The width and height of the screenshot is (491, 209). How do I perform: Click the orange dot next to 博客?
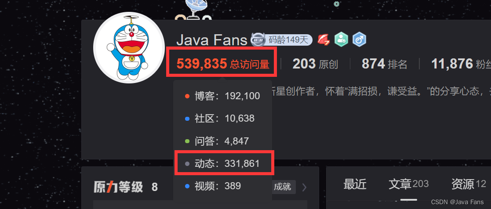coord(187,96)
